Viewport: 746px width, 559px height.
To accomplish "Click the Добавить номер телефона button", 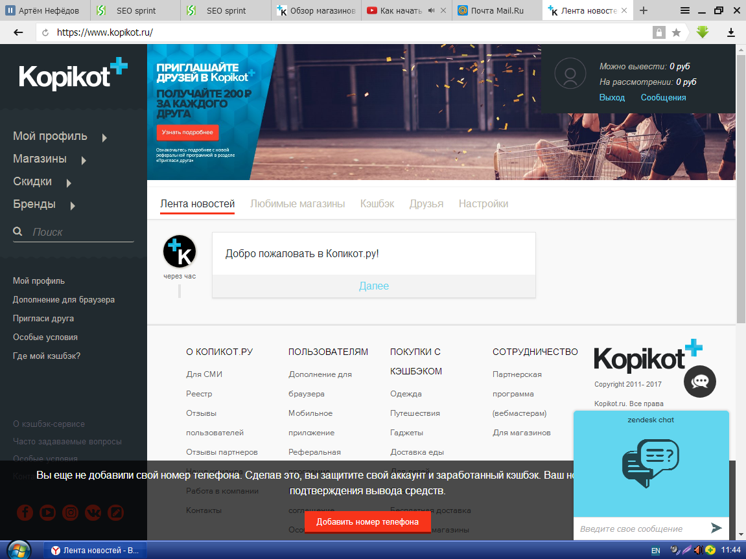I will click(367, 522).
